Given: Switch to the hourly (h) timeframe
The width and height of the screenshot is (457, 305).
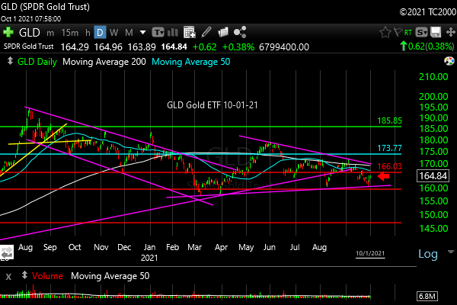Looking at the screenshot, I should (x=88, y=32).
